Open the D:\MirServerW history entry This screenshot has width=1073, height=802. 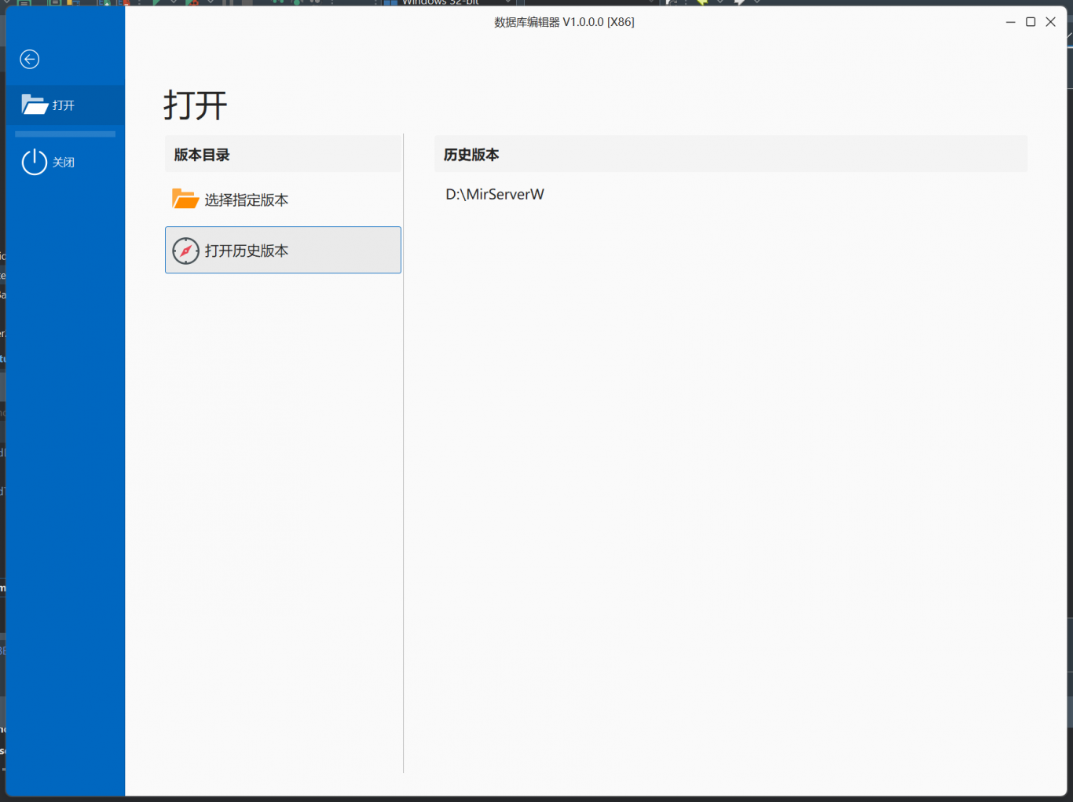495,194
